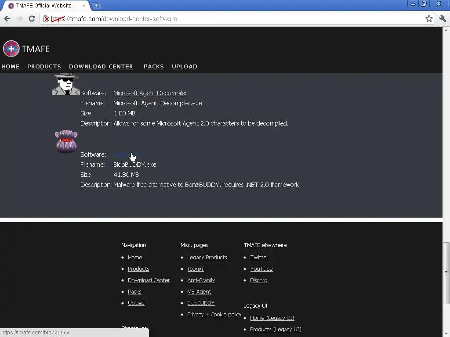Open PACKS in the site menu
This screenshot has height=337, width=450.
[x=154, y=67]
